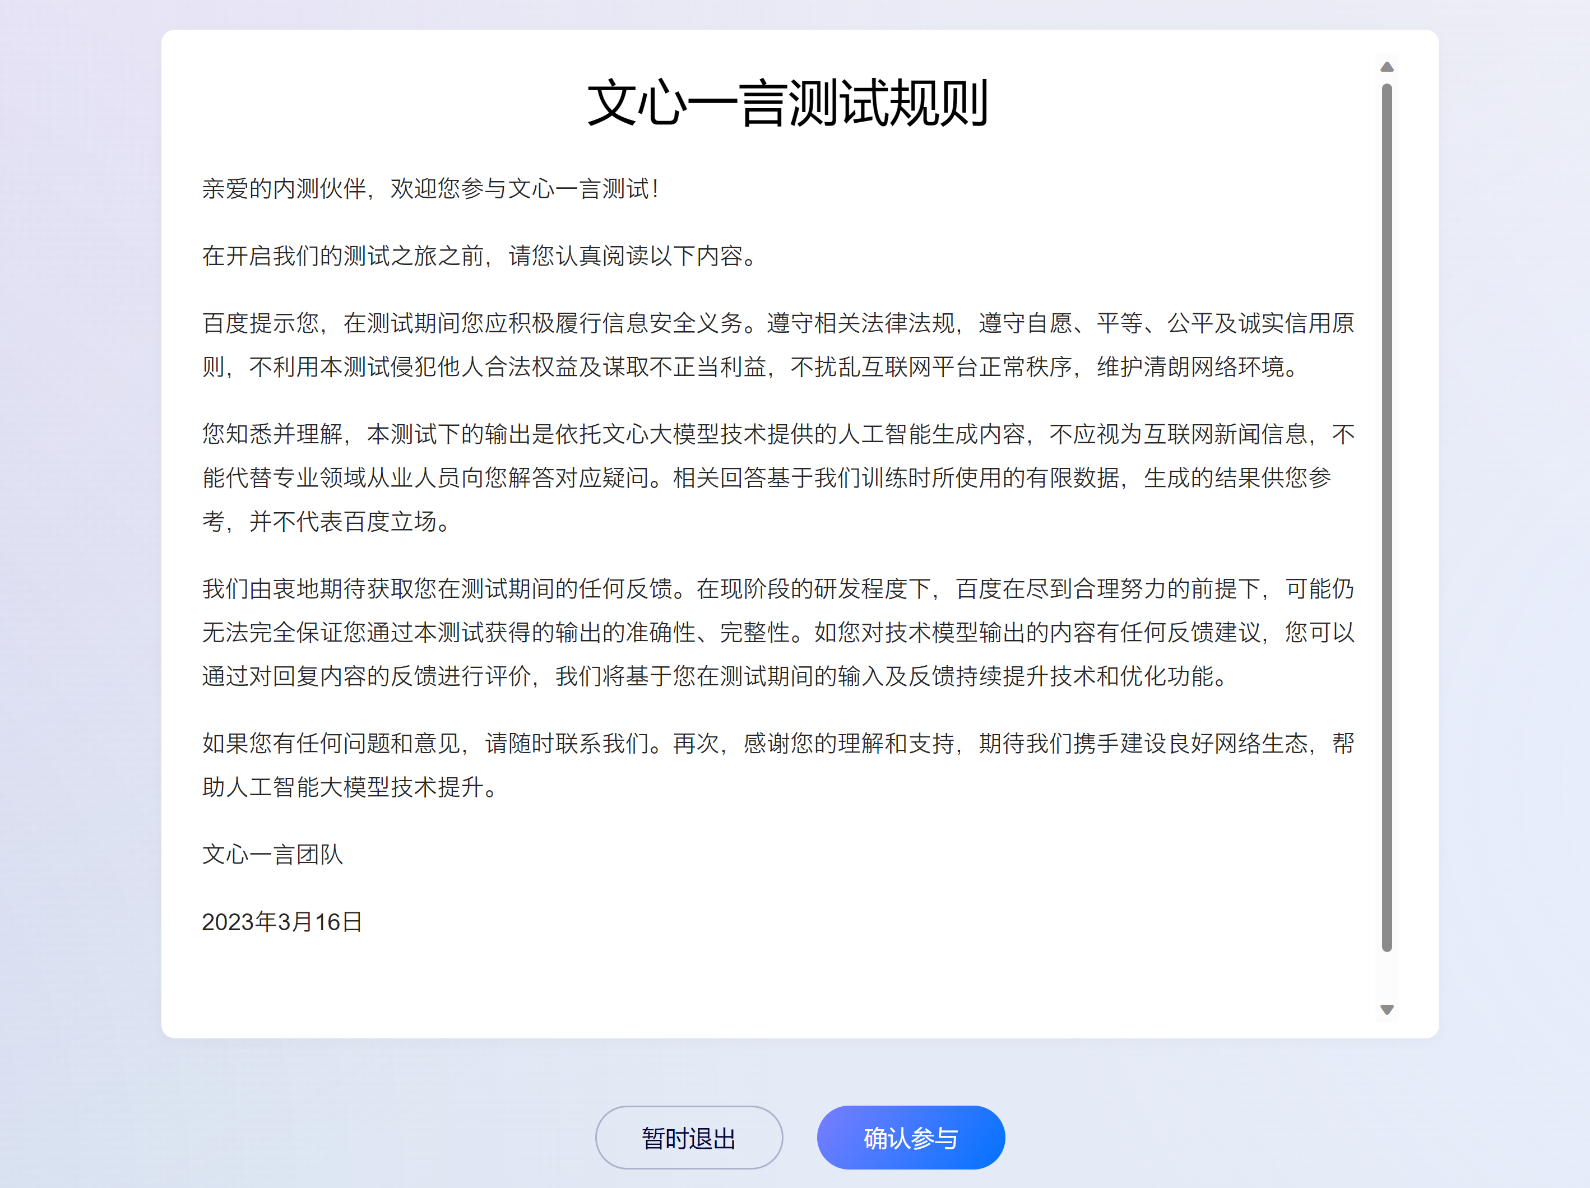Click the line starting with 您知悉并理解
This screenshot has width=1590, height=1188.
click(778, 434)
